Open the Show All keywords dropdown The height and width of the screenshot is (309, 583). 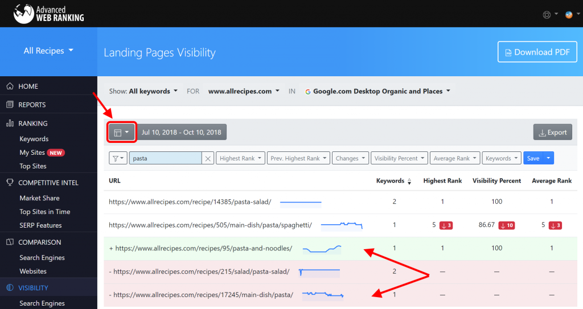143,91
